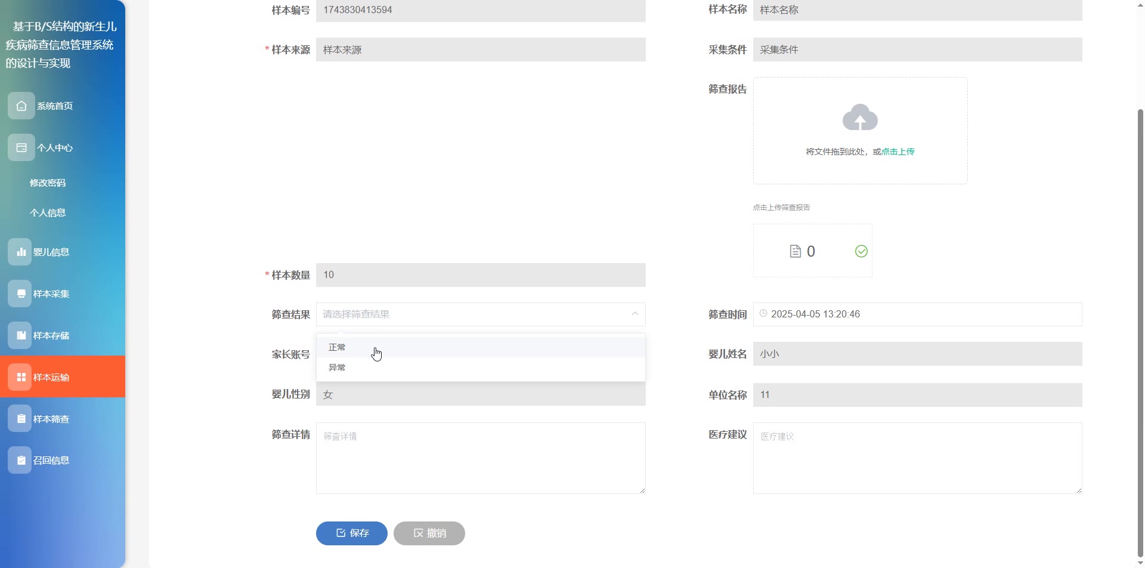
Task: Open the 筛查时间 date picker field
Action: click(918, 314)
